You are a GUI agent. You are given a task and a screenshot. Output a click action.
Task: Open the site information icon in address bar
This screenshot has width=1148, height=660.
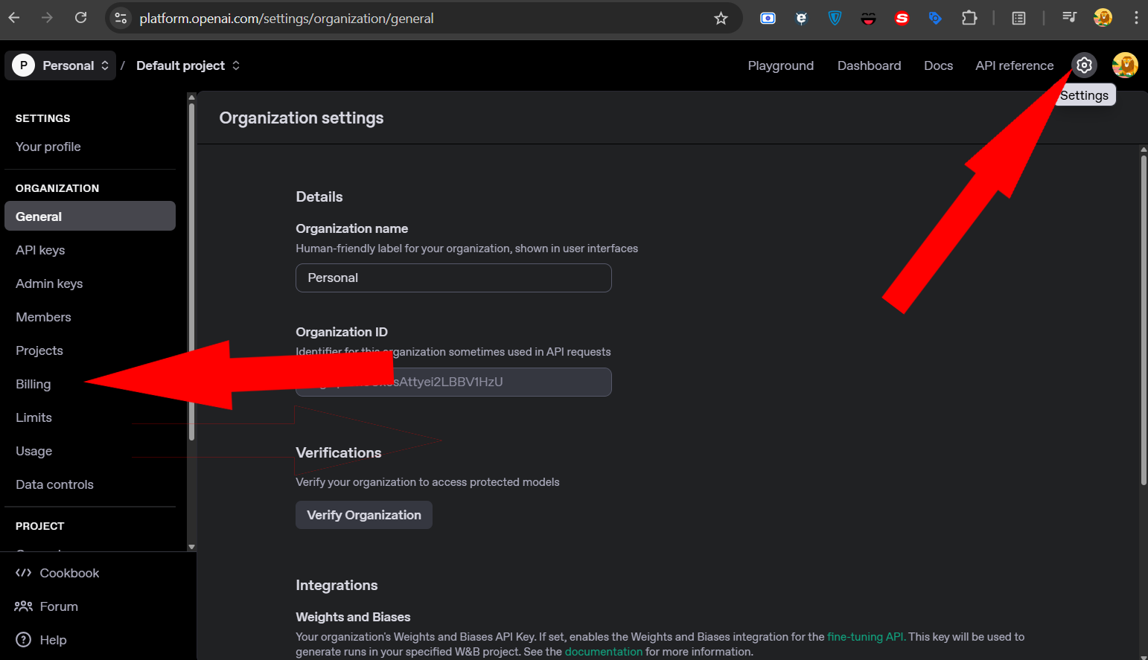pos(121,19)
